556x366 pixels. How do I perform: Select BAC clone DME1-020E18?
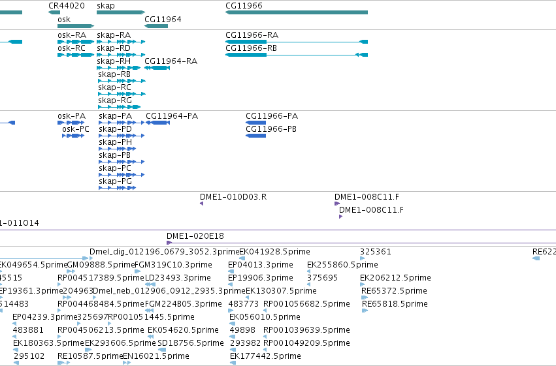click(361, 243)
